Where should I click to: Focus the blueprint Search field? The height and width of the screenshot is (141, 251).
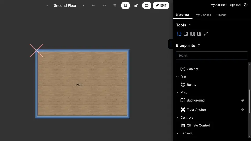pyautogui.click(x=212, y=55)
